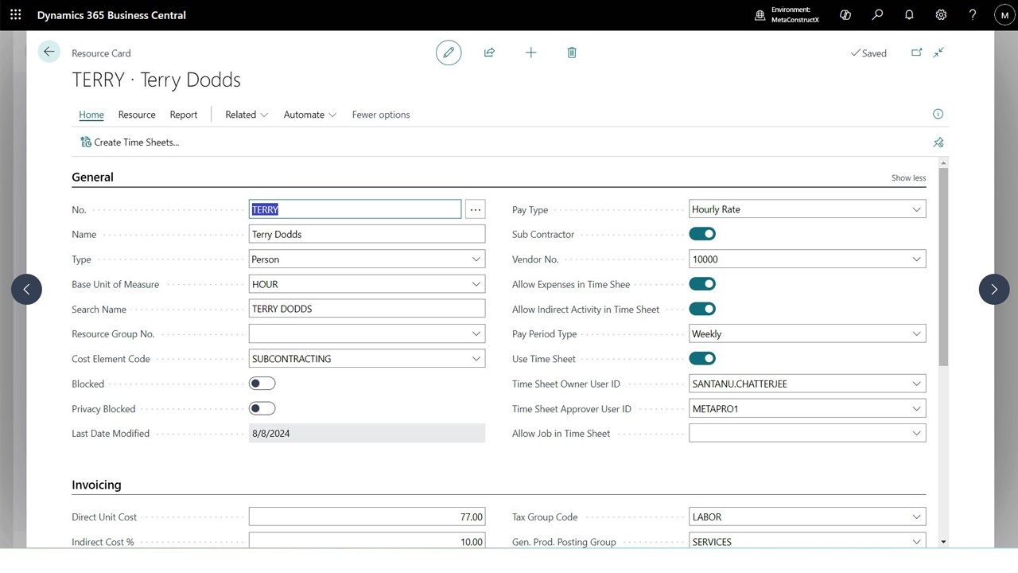Click the share icon in header
1018x573 pixels.
coord(489,53)
